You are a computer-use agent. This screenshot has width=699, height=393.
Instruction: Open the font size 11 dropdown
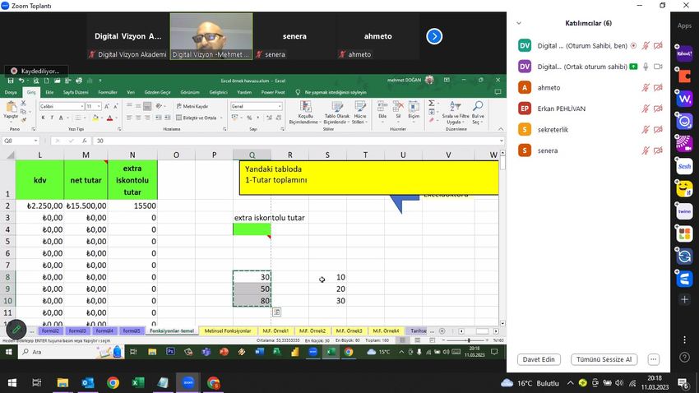point(99,107)
